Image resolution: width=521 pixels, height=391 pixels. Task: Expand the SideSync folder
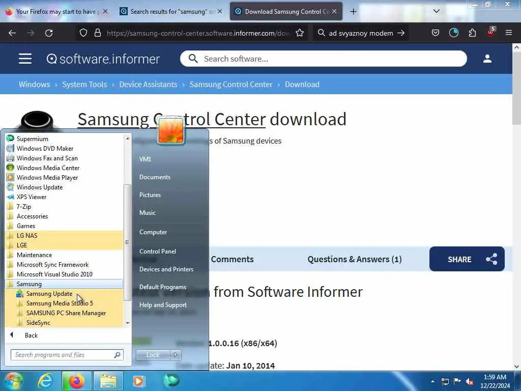pos(64,322)
